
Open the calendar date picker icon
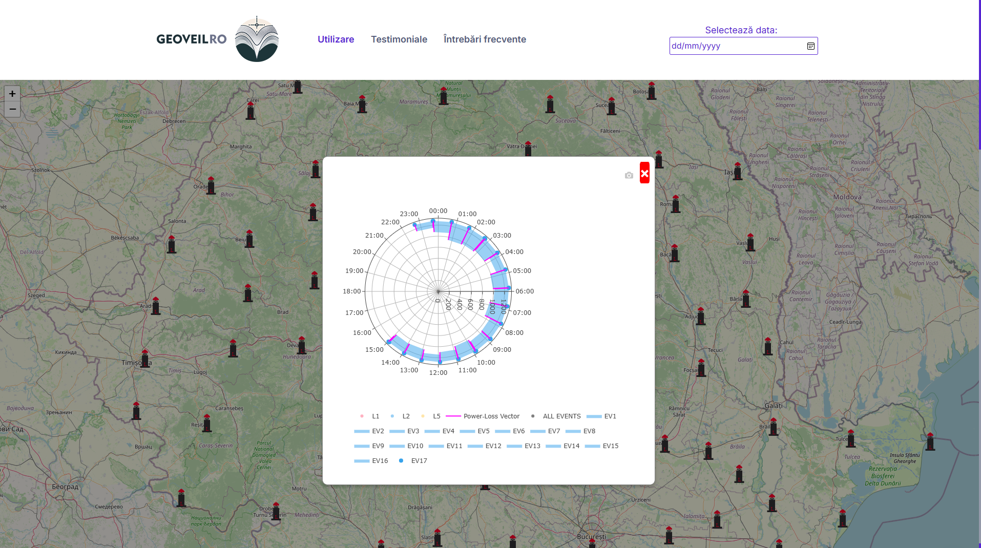(810, 46)
